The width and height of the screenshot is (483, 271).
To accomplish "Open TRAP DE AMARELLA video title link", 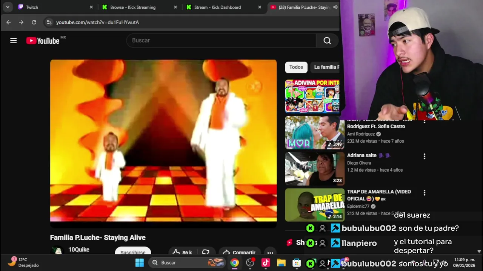I will click(x=379, y=195).
